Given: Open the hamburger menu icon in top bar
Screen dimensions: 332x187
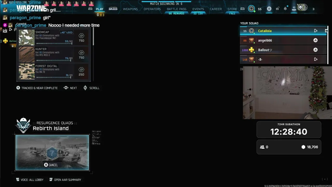Looking at the screenshot, I should (269, 9).
